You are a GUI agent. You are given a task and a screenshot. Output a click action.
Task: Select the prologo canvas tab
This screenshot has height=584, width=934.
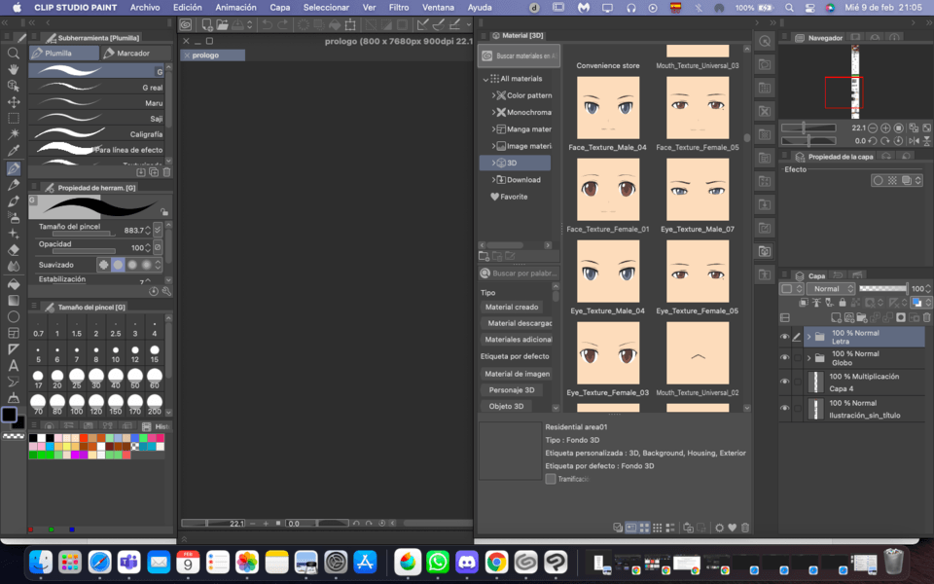213,55
